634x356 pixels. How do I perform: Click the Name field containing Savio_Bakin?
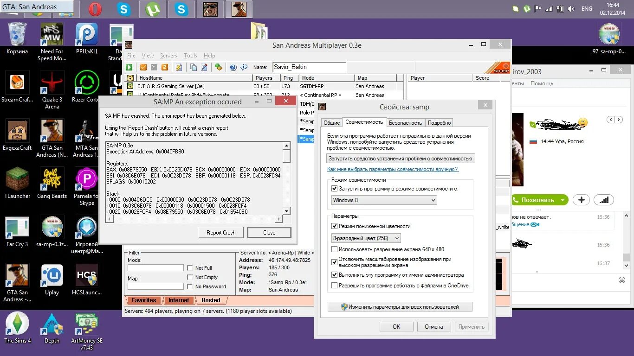click(x=309, y=67)
